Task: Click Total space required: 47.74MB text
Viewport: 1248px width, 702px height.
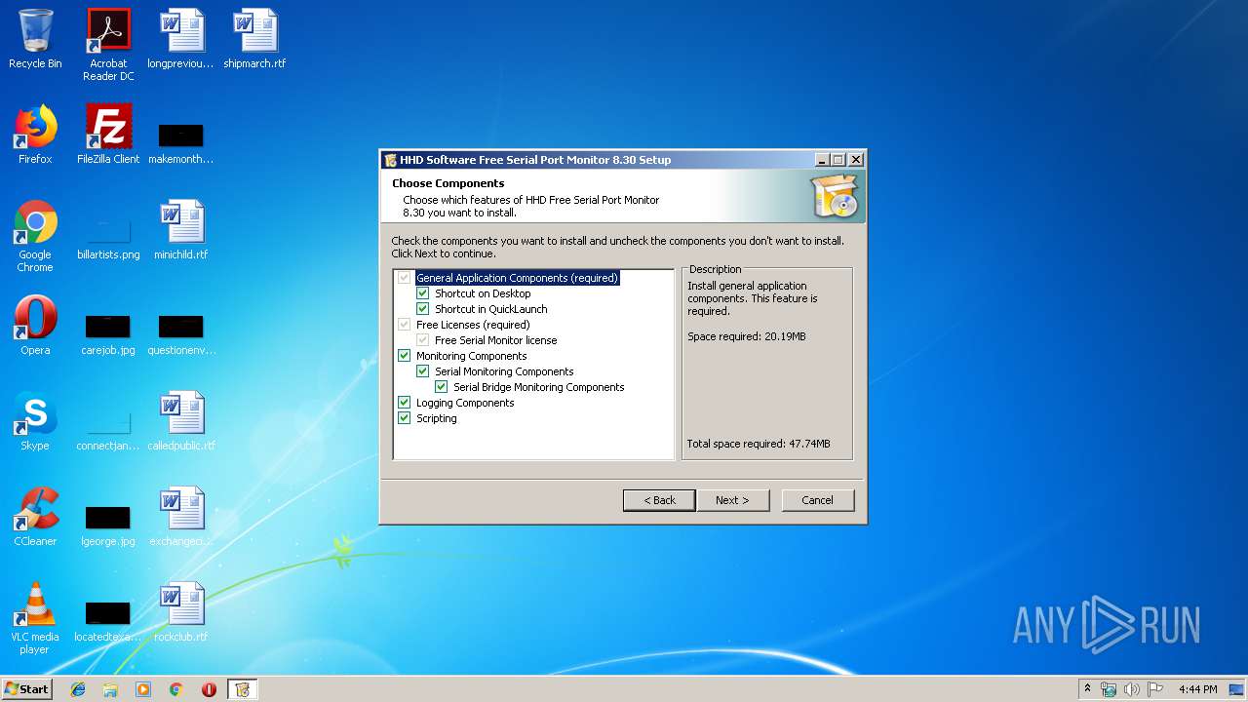Action: 759,444
